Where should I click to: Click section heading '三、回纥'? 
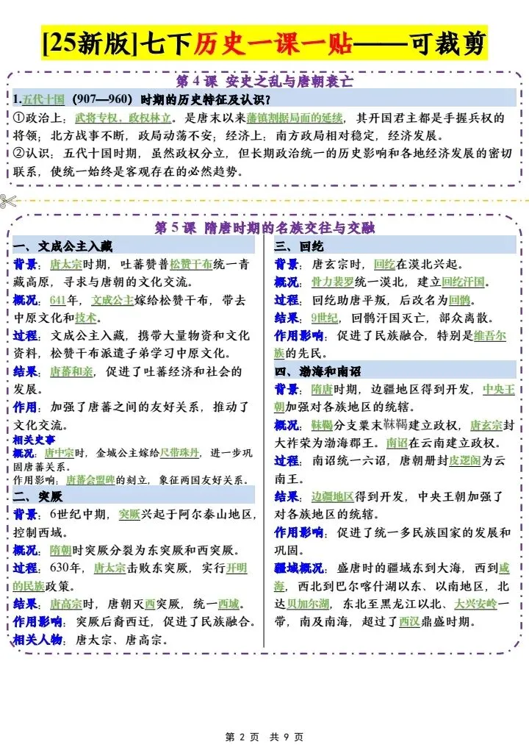click(299, 246)
